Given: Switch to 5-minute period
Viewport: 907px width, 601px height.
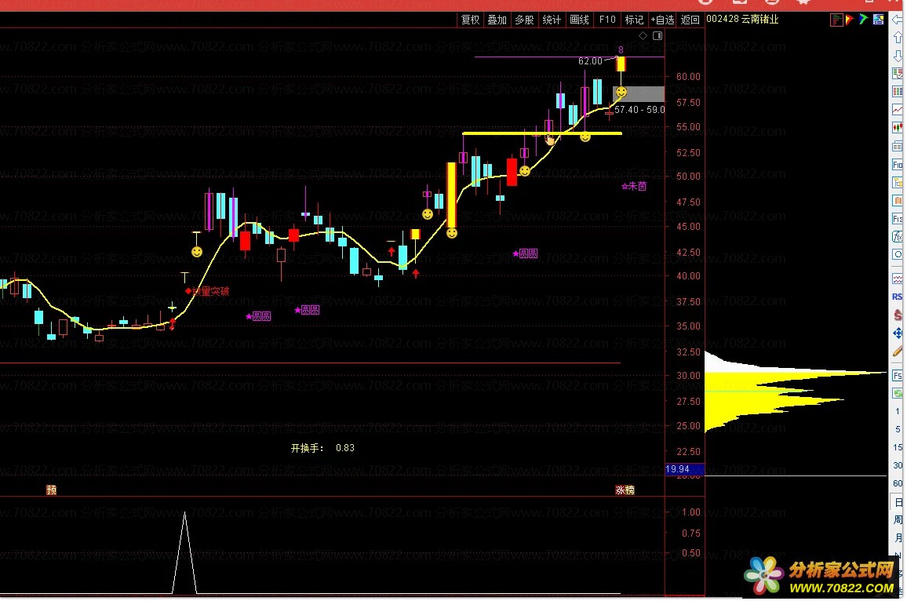Looking at the screenshot, I should point(898,429).
